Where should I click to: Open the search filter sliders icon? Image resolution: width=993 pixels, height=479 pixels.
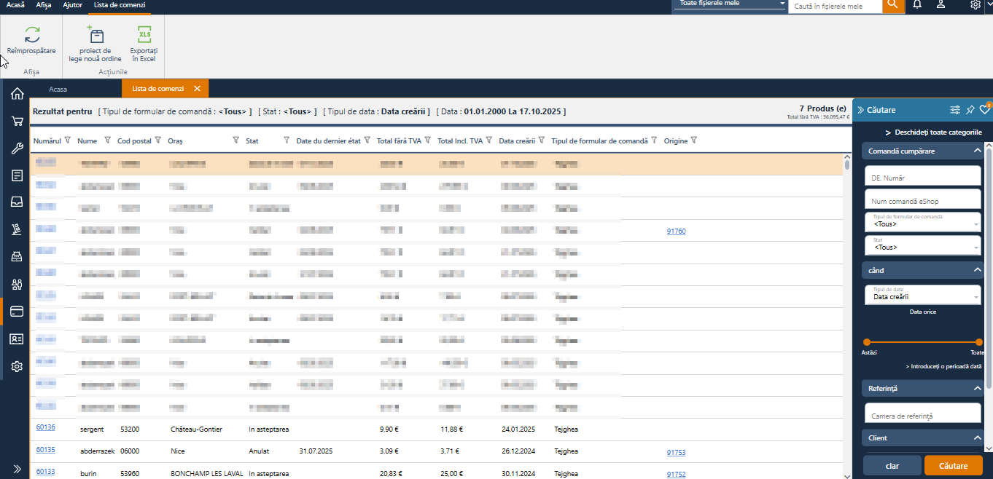click(x=955, y=110)
